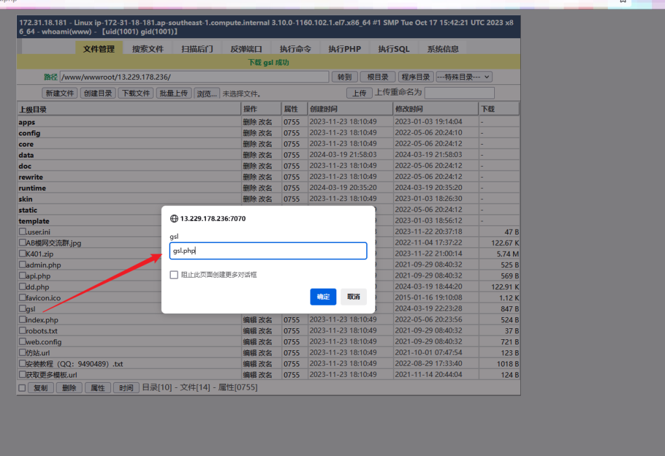Click the globe icon in the dialog header

[173, 219]
